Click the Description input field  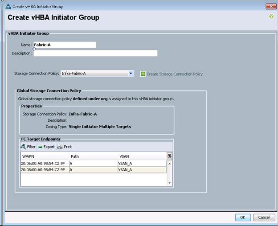(x=95, y=53)
